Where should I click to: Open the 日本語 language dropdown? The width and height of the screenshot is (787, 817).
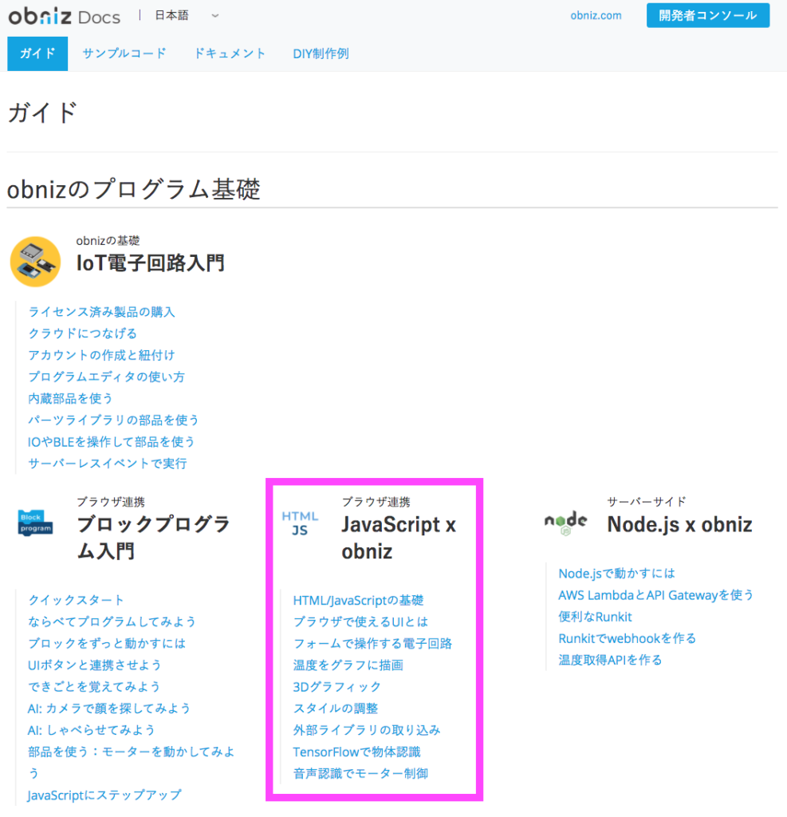coord(187,16)
